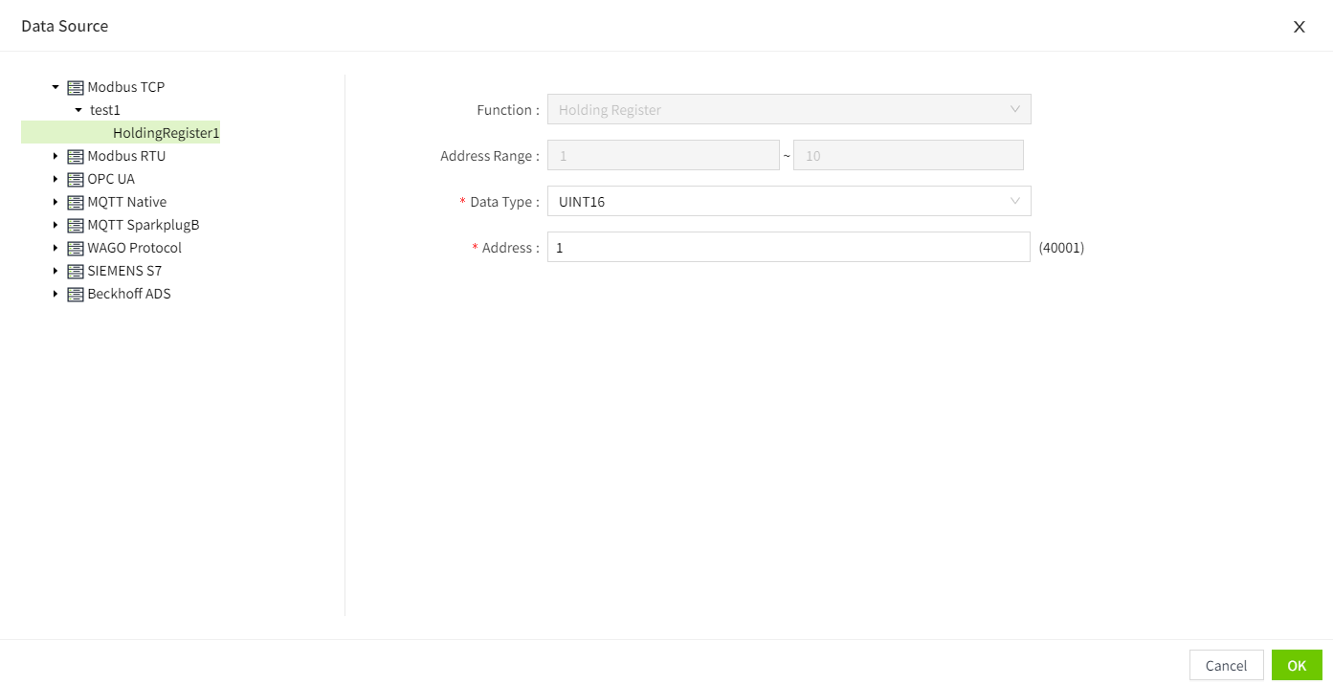Expand the OPC UA tree node
Screen dimensions: 1333x685
56,179
